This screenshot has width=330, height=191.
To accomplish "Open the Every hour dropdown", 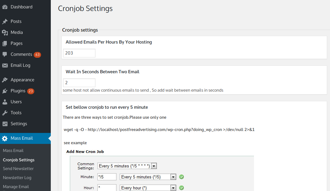I will (x=148, y=188).
